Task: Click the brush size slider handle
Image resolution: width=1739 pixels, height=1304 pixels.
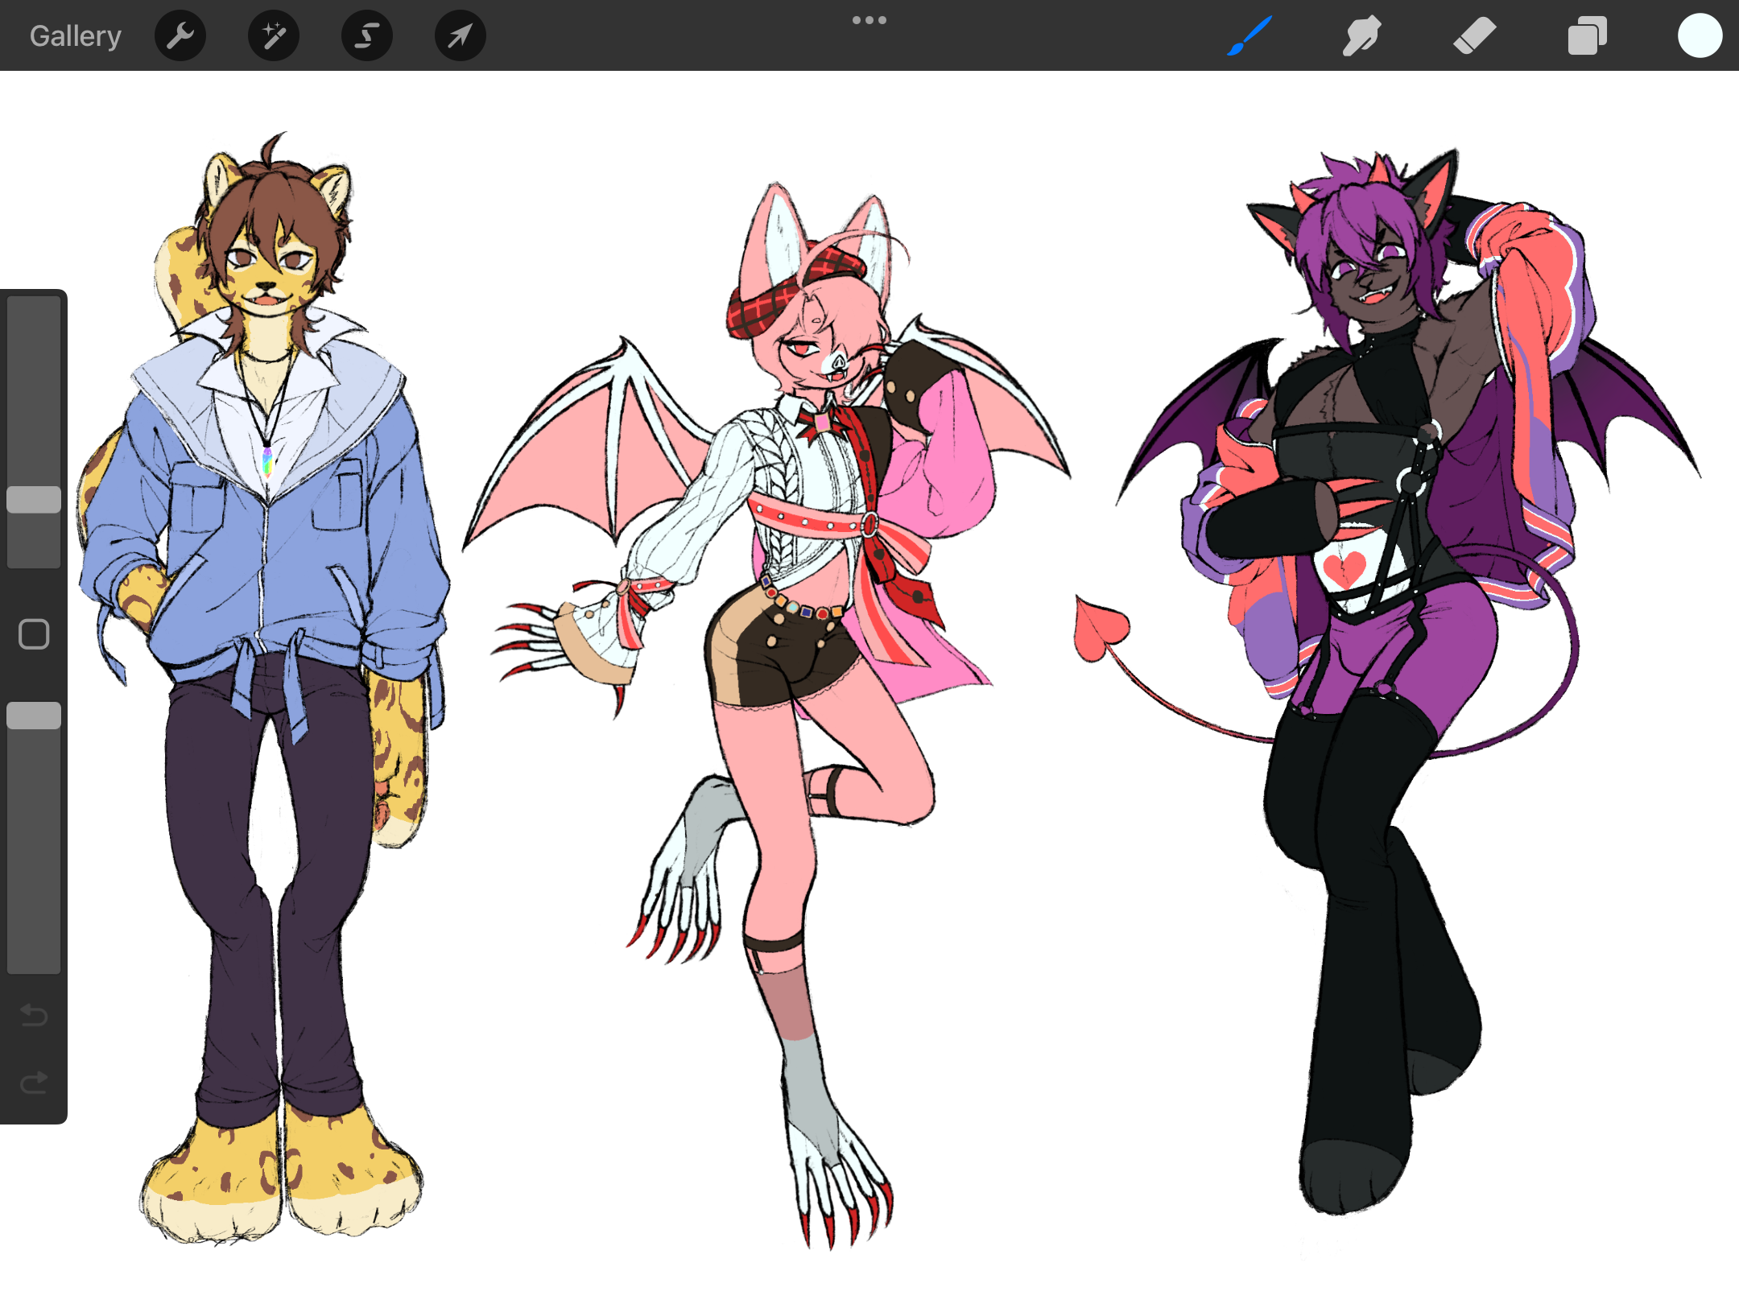Action: point(34,499)
